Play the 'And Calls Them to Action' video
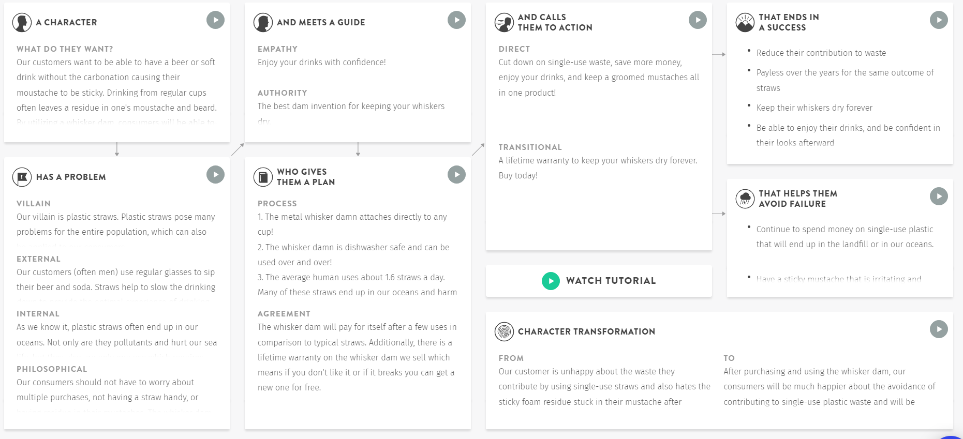The width and height of the screenshot is (963, 439). 698,20
